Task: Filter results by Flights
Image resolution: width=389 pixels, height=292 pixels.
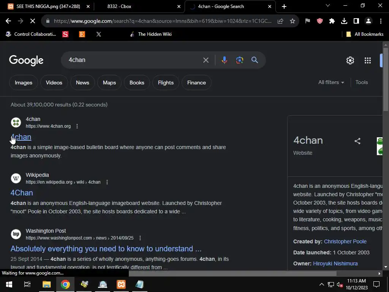Action: coord(166,83)
